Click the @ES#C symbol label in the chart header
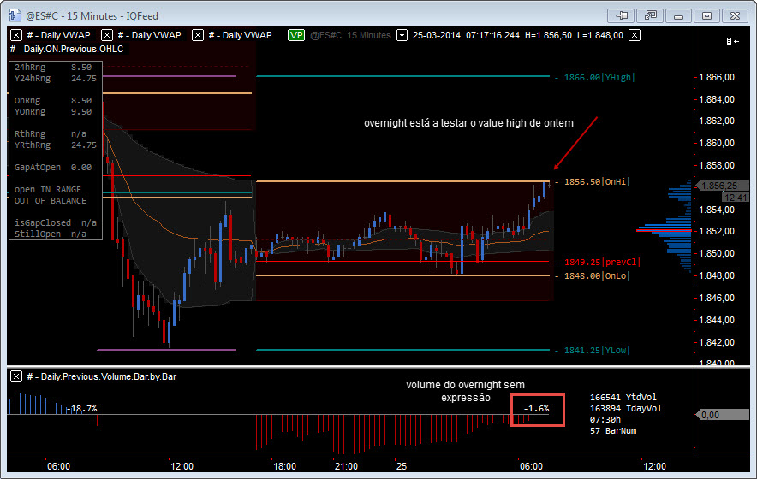 pyautogui.click(x=326, y=35)
